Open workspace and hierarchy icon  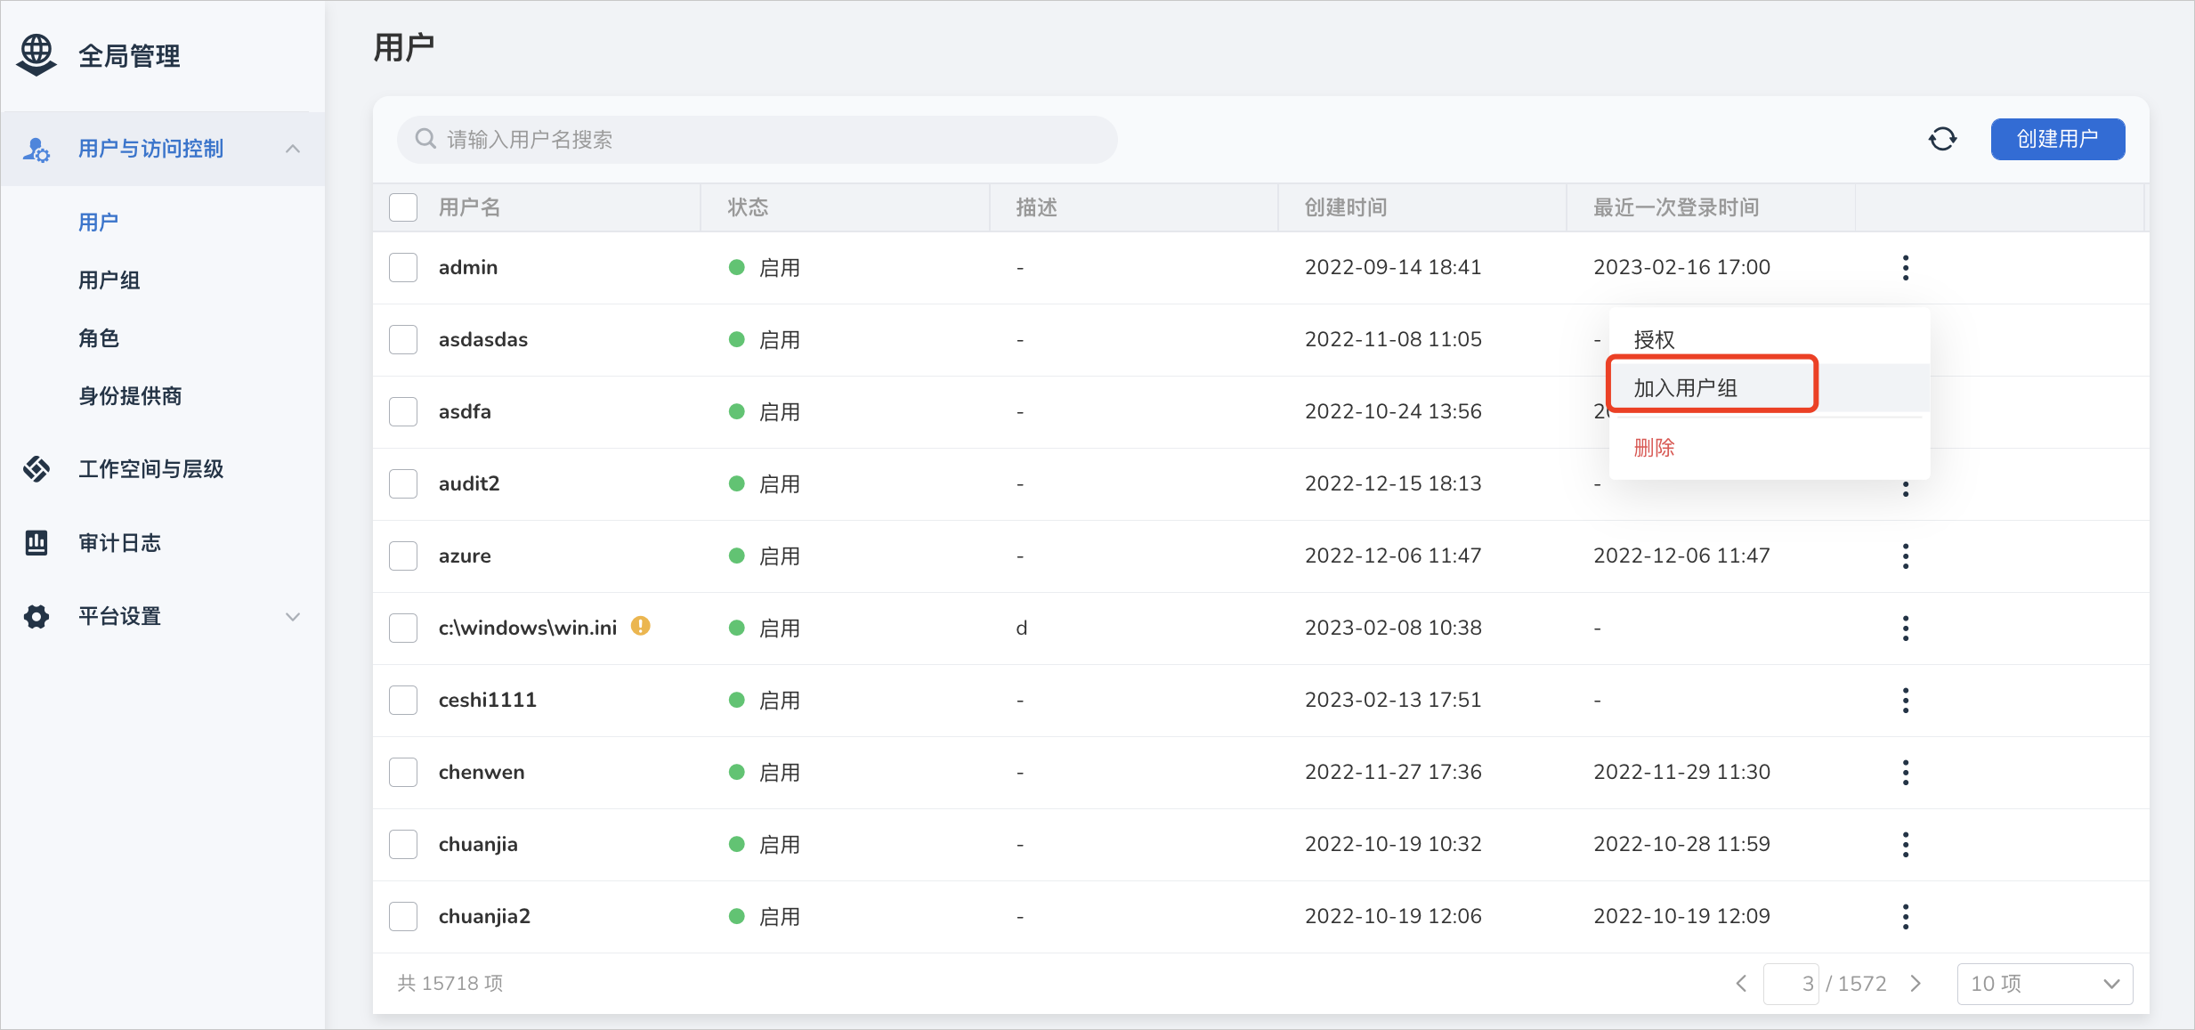(x=36, y=468)
